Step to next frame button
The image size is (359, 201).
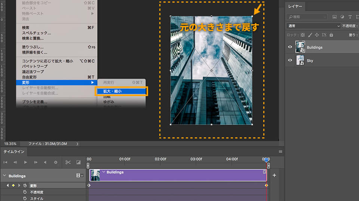(36, 162)
